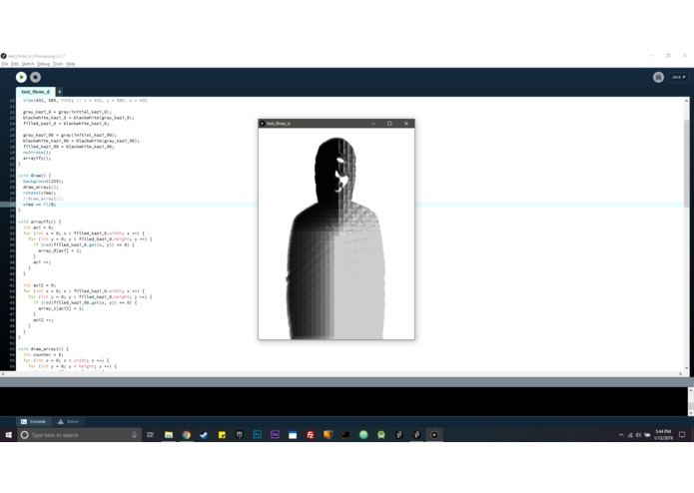This screenshot has width=694, height=493.
Task: Open File Explorer from the taskbar
Action: click(x=169, y=435)
